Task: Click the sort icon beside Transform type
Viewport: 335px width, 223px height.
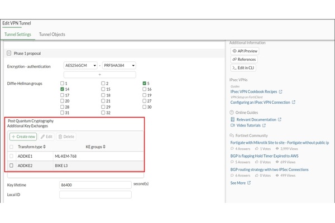Action: [x=45, y=147]
